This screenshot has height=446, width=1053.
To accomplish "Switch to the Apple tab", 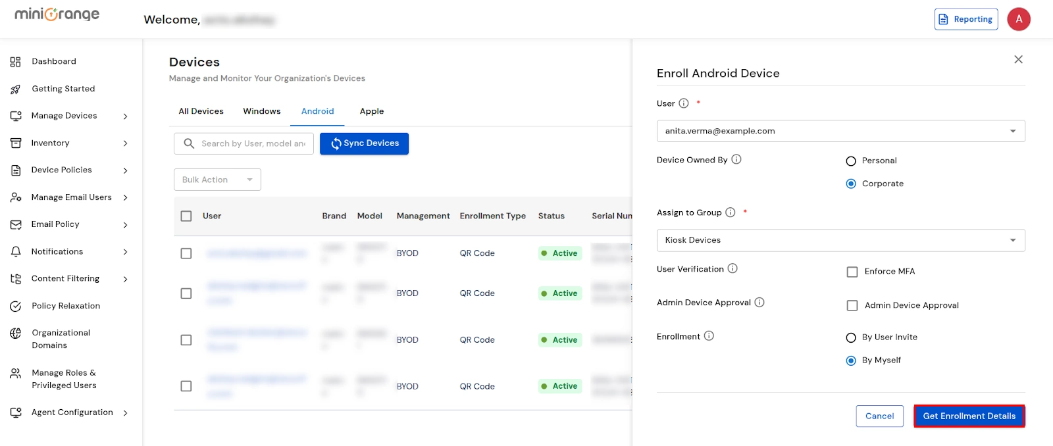I will (372, 111).
